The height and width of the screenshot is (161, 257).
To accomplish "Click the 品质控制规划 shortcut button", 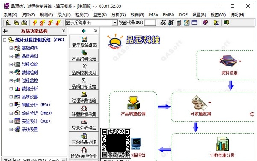I will [84, 69].
